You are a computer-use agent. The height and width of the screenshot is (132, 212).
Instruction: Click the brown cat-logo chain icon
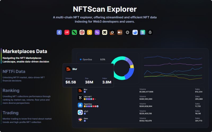pos(120,32)
